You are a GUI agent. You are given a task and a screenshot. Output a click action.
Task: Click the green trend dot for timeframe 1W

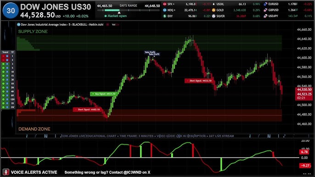(x=3, y=107)
